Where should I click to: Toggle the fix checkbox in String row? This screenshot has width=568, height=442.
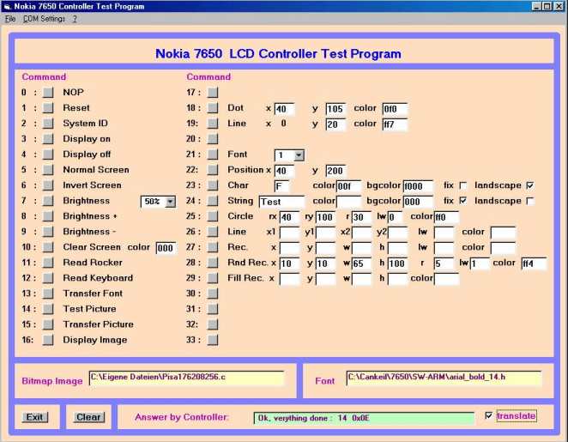(463, 201)
